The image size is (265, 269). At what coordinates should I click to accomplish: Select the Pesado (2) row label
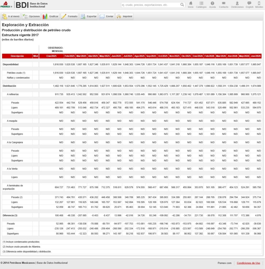tap(17, 197)
